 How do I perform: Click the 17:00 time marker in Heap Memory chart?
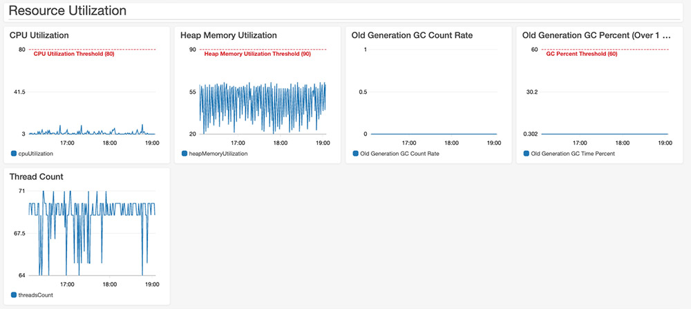coord(238,143)
